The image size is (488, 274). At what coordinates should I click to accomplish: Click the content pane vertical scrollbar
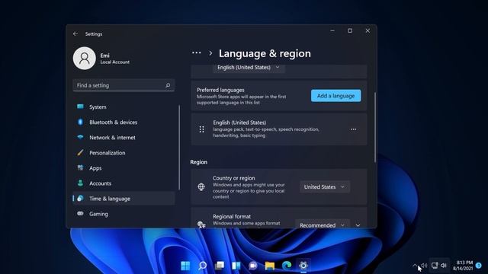(375, 127)
